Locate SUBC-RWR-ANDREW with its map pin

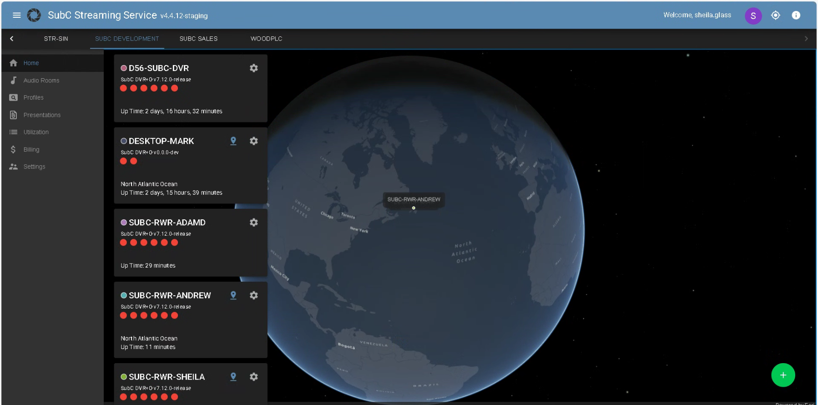[233, 295]
